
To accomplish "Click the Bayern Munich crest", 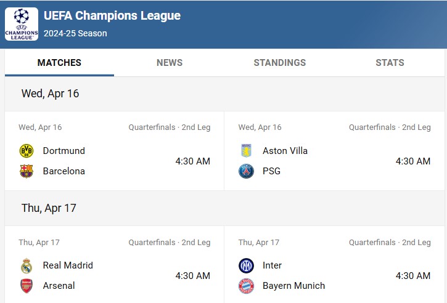I will (246, 286).
